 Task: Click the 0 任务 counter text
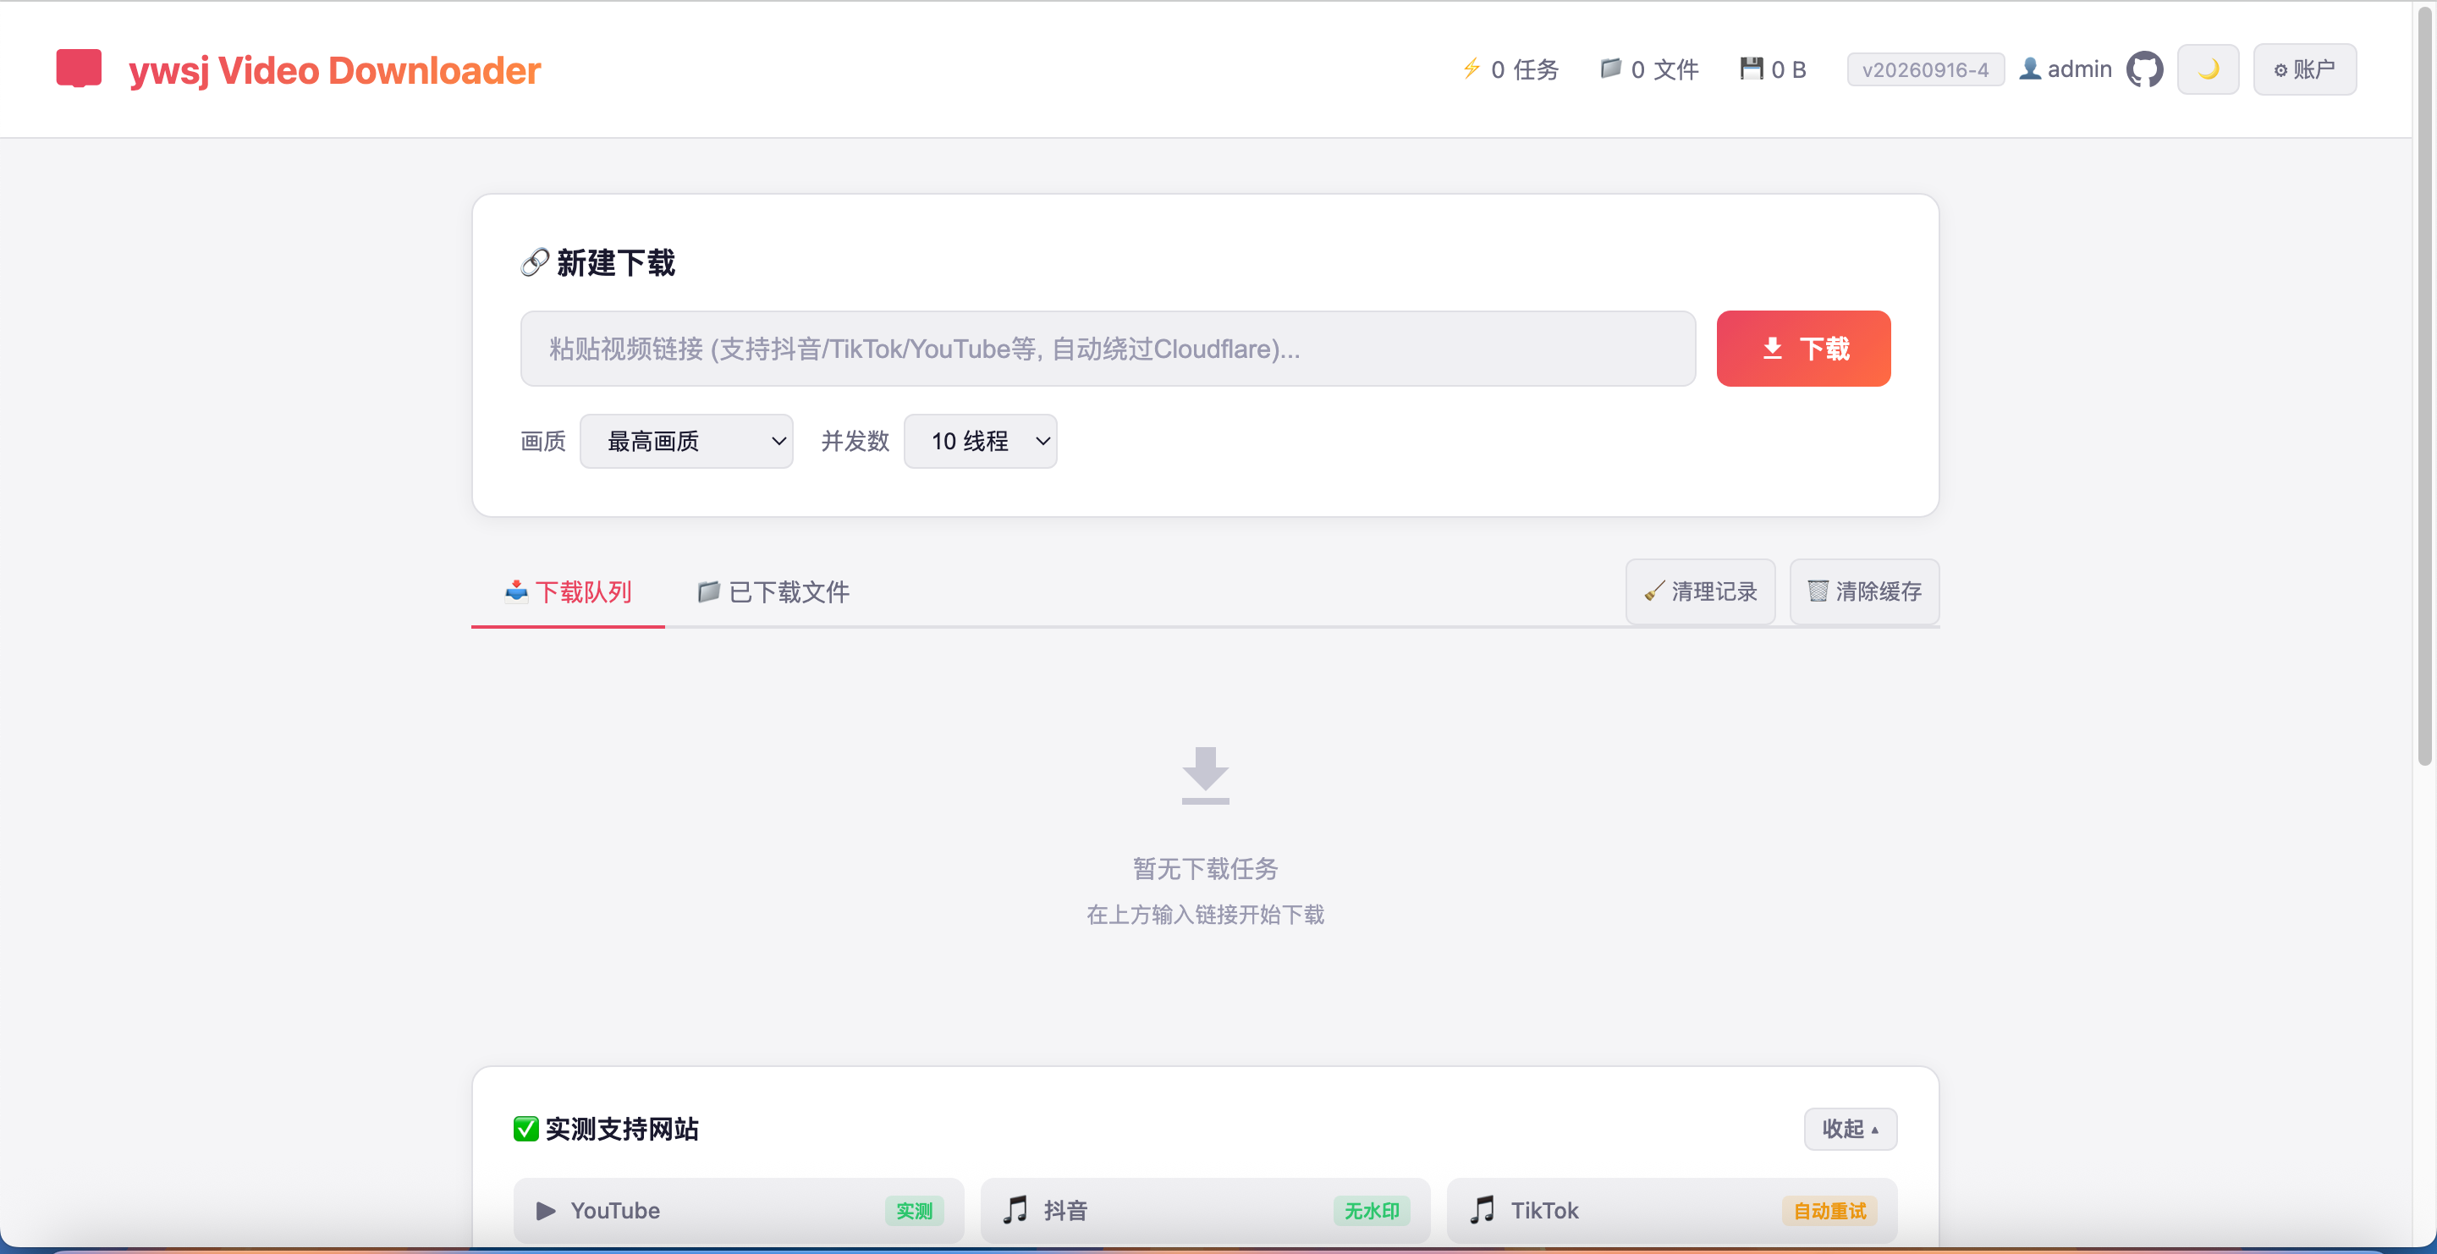point(1524,70)
